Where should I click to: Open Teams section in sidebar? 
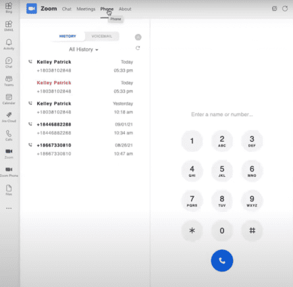pos(9,81)
